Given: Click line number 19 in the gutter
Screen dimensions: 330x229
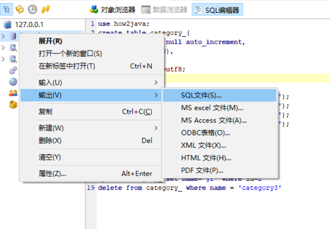Looking at the screenshot, I should point(91,188).
